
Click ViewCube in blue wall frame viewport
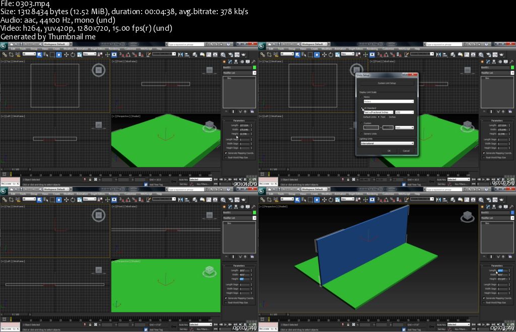467,217
